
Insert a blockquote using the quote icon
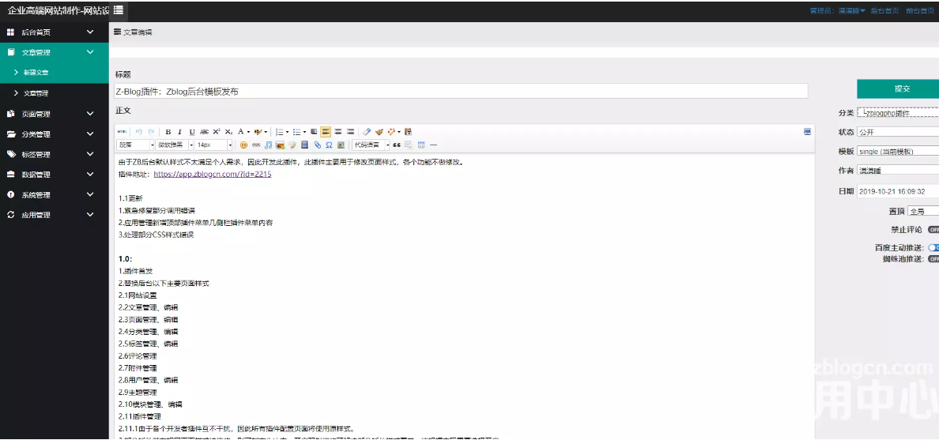pos(397,145)
